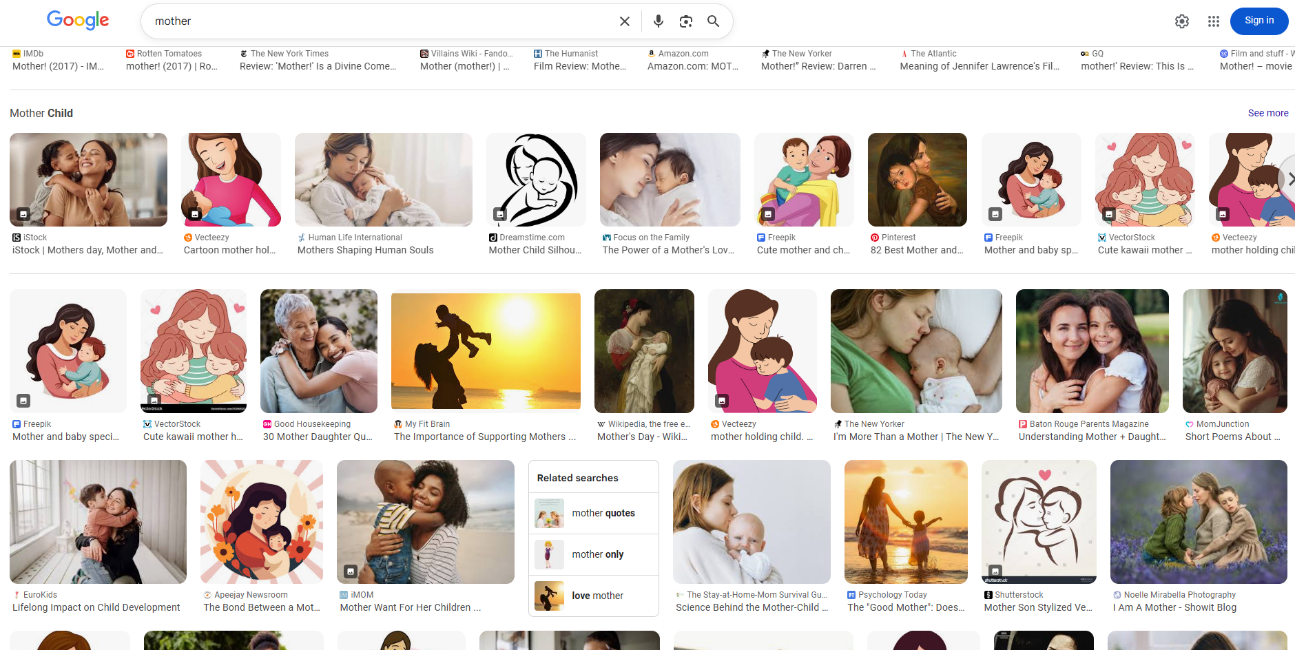The image size is (1295, 650).
Task: Select the 'love mother' related search
Action: click(594, 596)
